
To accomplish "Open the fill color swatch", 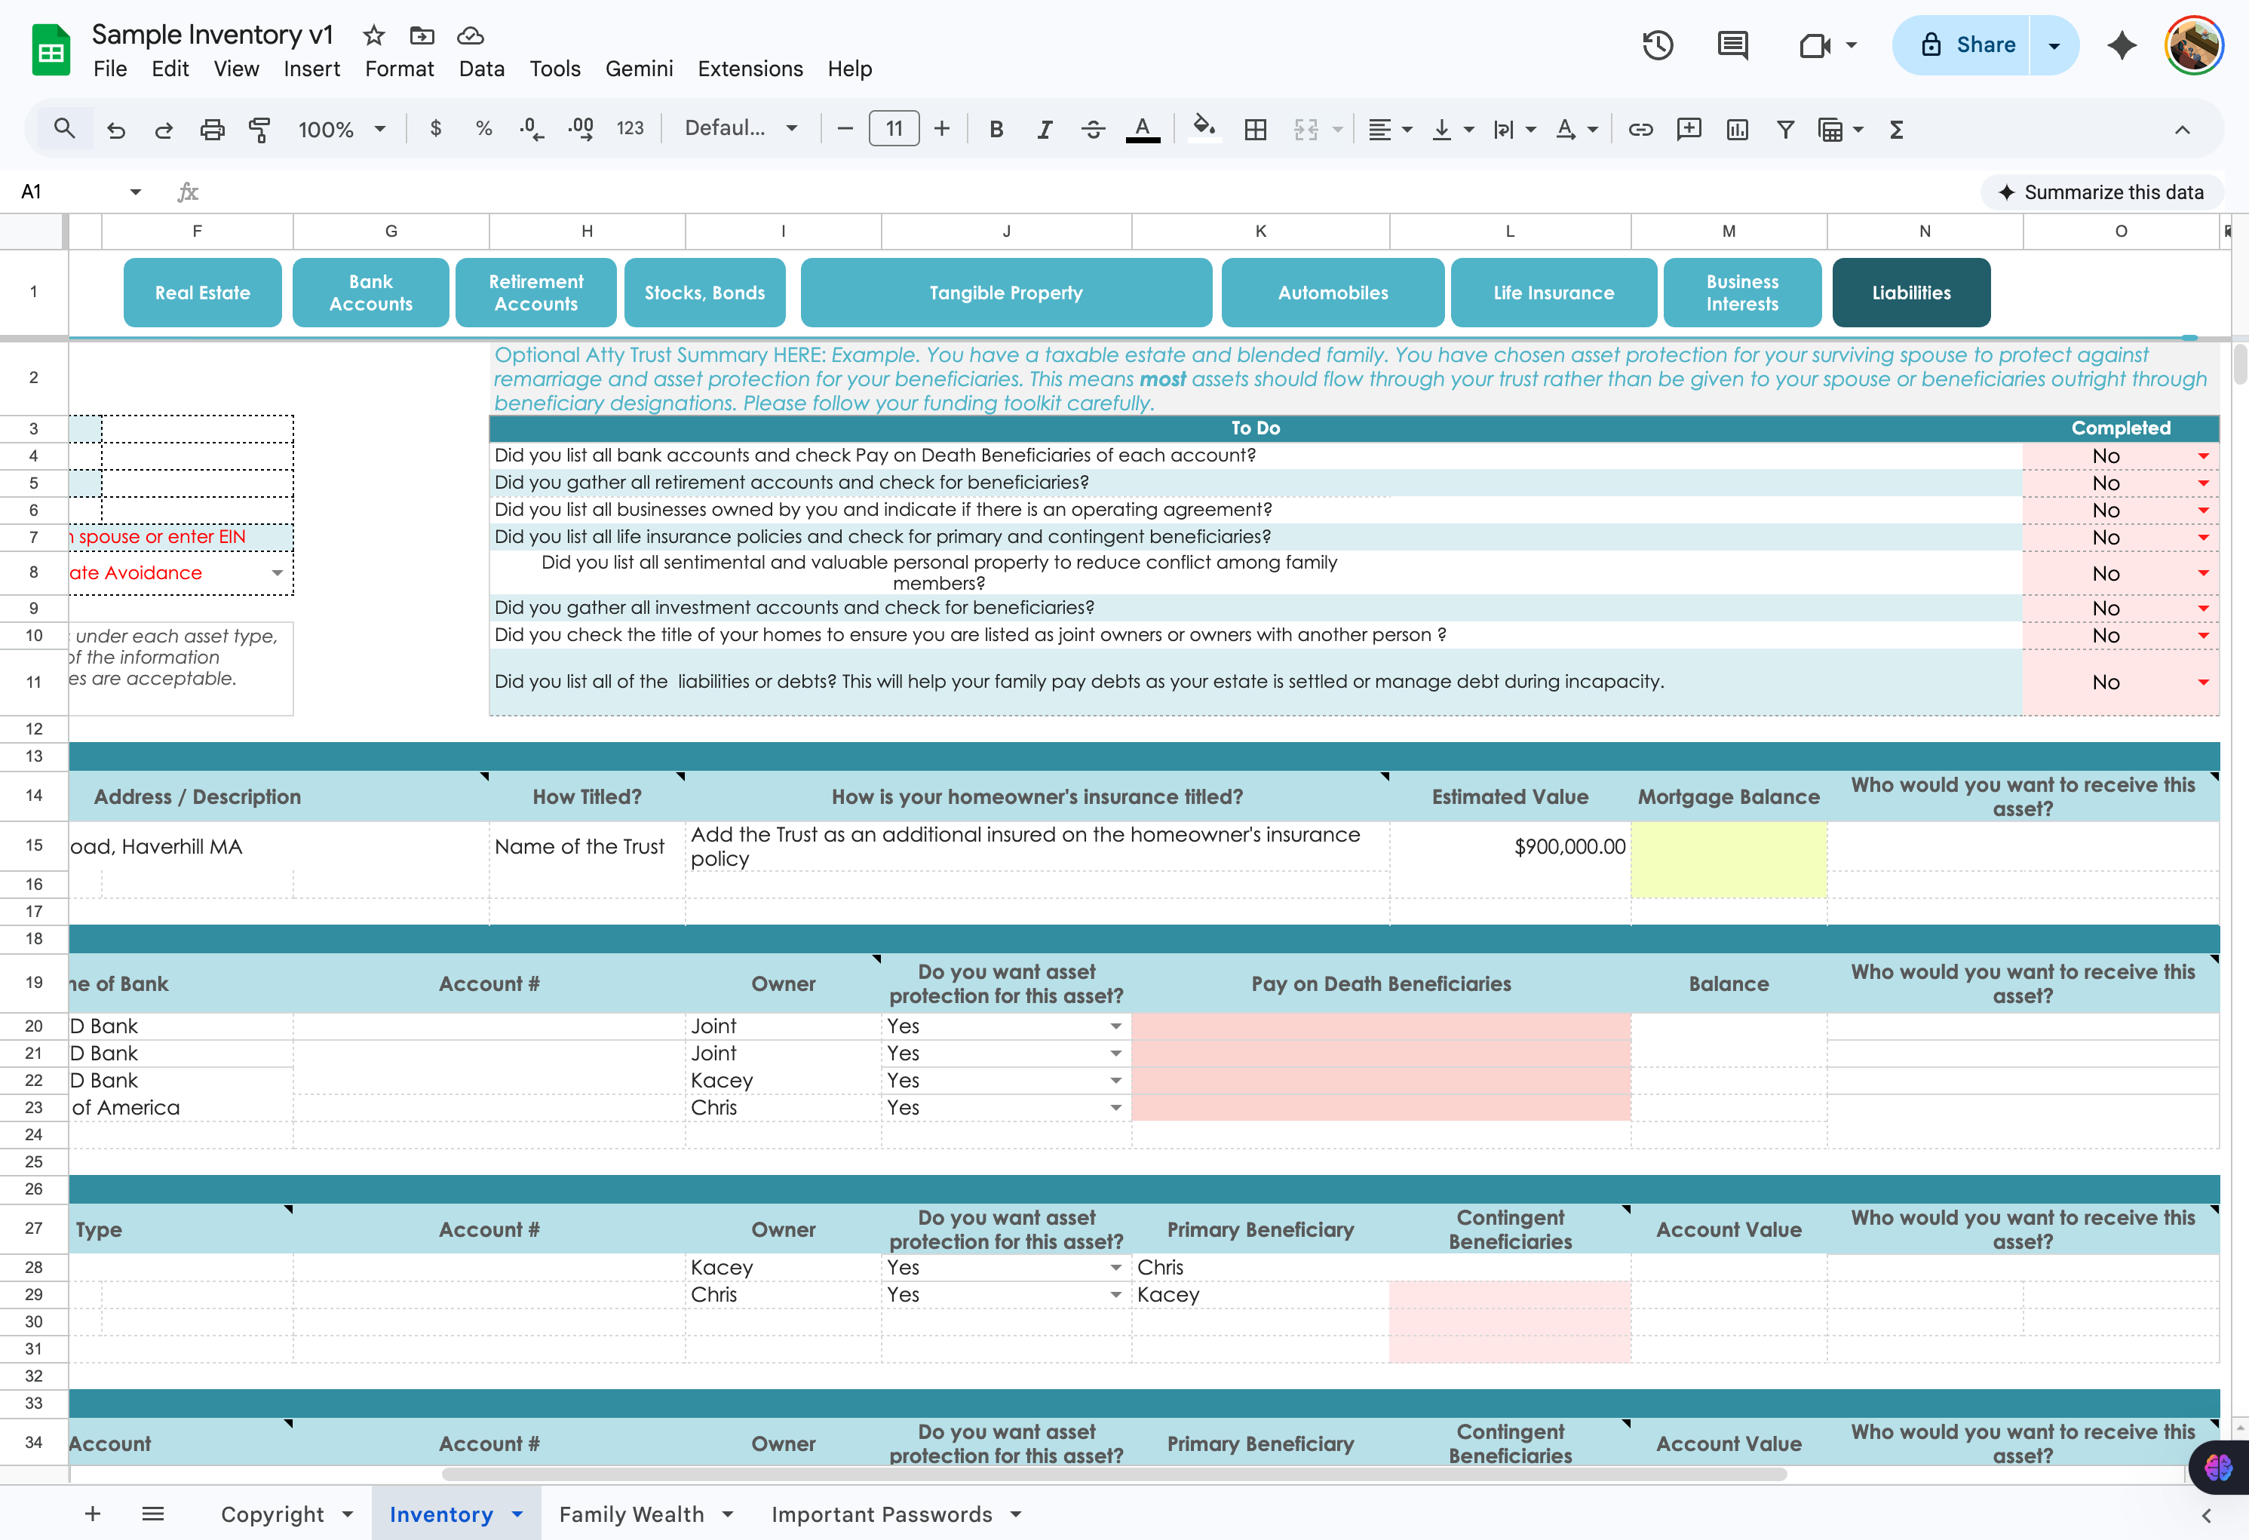I will click(1204, 129).
